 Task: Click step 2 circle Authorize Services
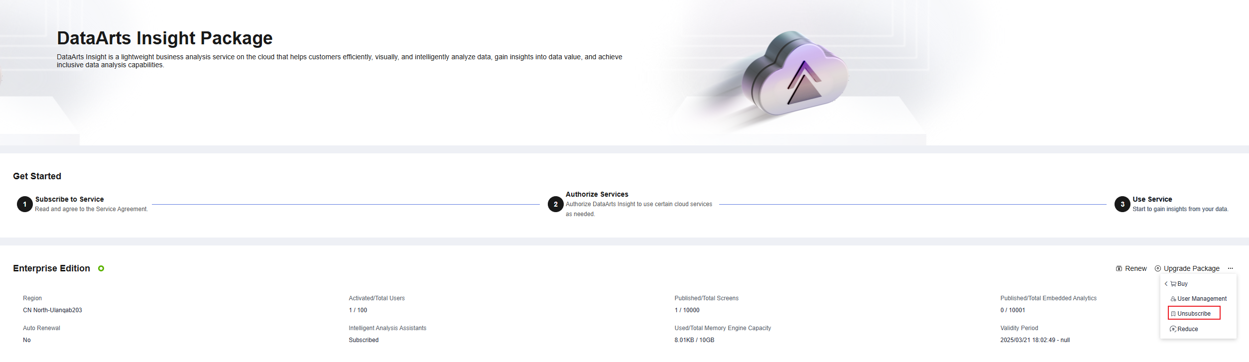click(556, 204)
